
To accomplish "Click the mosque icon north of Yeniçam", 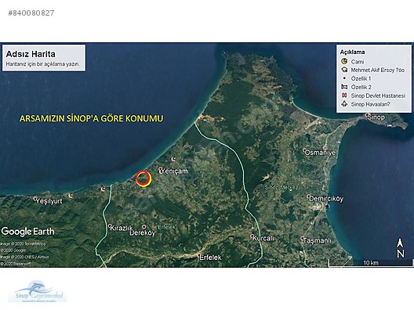I will 173,159.
